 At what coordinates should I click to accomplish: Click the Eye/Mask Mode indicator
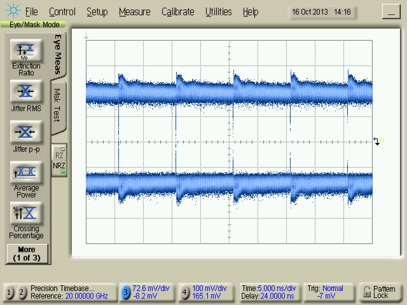pos(33,25)
